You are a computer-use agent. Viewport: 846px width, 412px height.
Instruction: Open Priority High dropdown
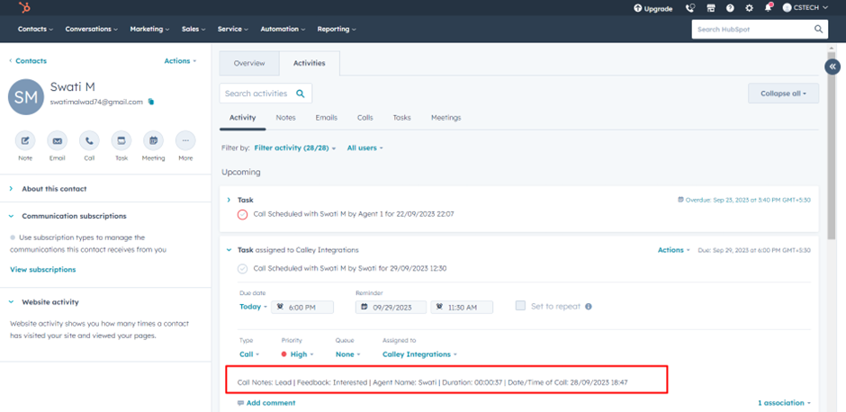298,354
